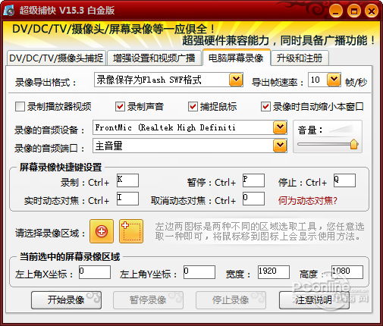The height and width of the screenshot is (326, 383).
Task: Click the Flash SWF format combo box
Action: point(168,80)
